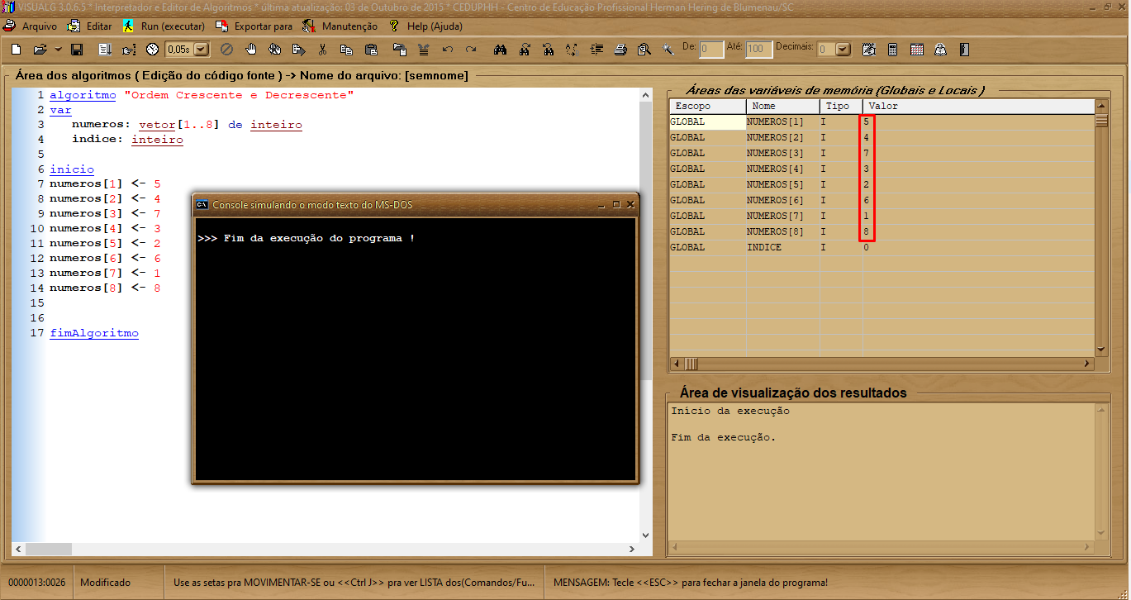
Task: Save the algorithm with the floppy disk icon
Action: coord(77,50)
